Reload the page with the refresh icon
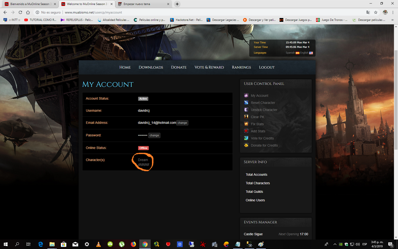Image resolution: width=398 pixels, height=249 pixels. pyautogui.click(x=20, y=12)
